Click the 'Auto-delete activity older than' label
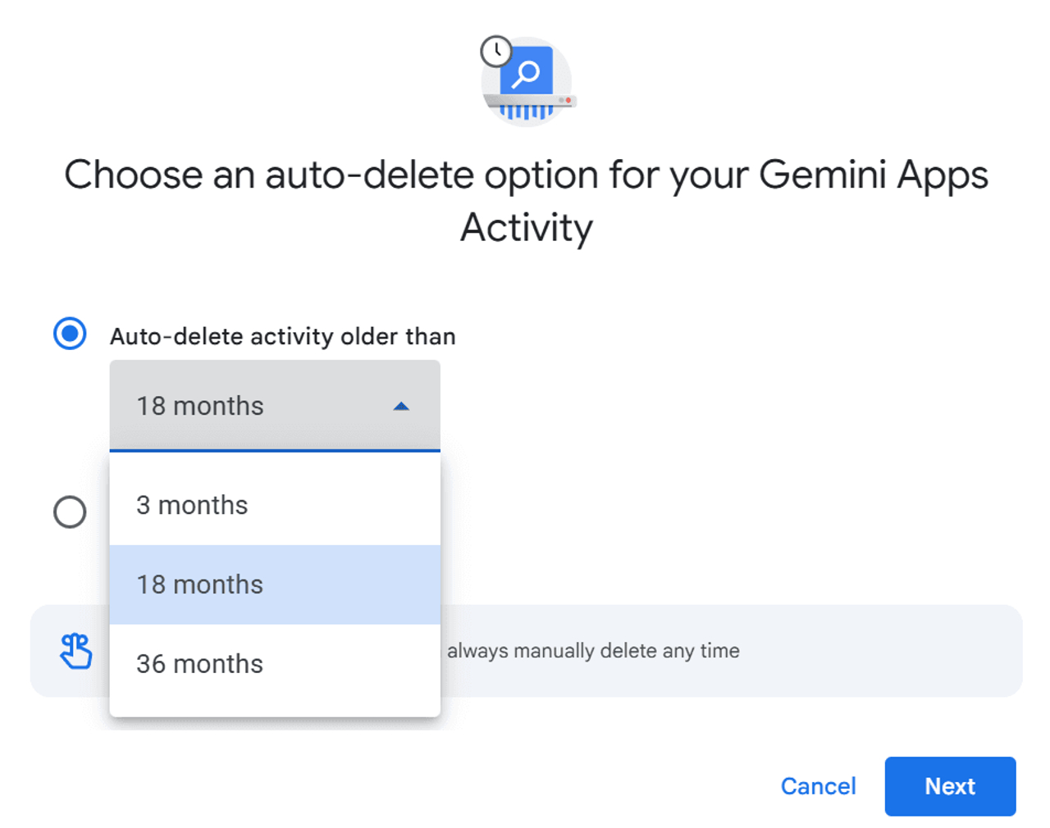 (283, 336)
